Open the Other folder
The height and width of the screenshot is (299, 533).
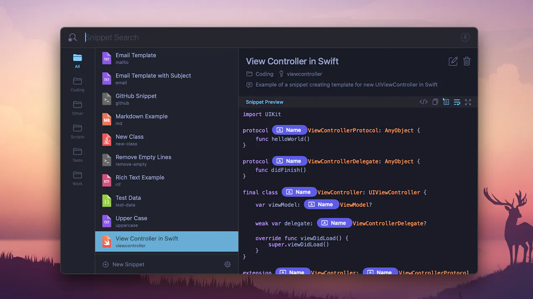tap(77, 108)
